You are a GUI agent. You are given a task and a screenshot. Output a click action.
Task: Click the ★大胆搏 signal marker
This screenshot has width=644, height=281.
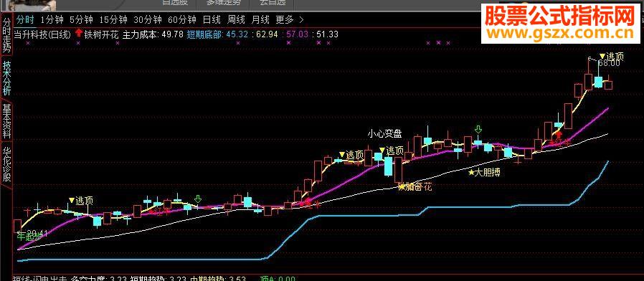[x=484, y=173]
